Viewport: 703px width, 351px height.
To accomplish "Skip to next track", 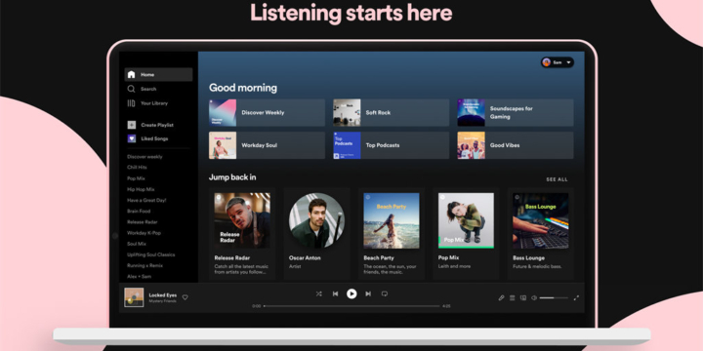I will 368,293.
